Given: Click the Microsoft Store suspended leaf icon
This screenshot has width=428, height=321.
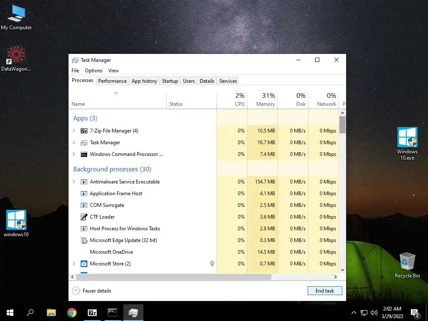Looking at the screenshot, I should 212,263.
